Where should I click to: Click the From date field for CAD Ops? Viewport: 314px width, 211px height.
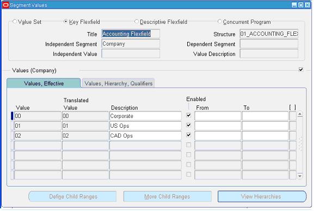[218, 135]
